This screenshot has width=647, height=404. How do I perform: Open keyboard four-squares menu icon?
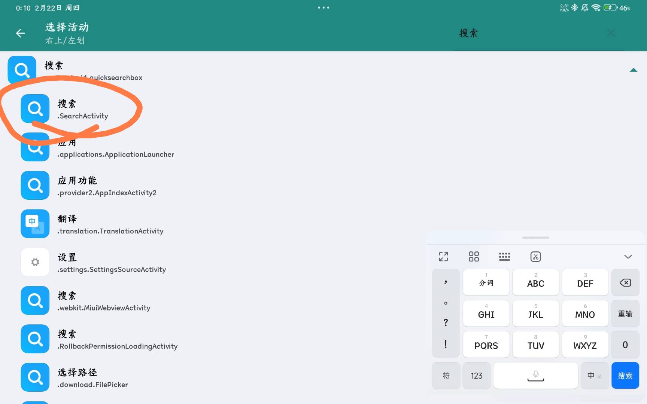(x=474, y=257)
